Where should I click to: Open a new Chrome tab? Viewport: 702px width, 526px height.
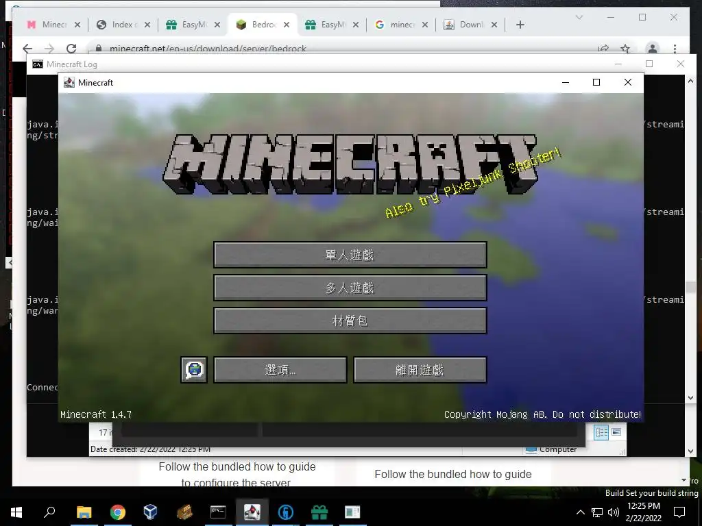pyautogui.click(x=520, y=25)
